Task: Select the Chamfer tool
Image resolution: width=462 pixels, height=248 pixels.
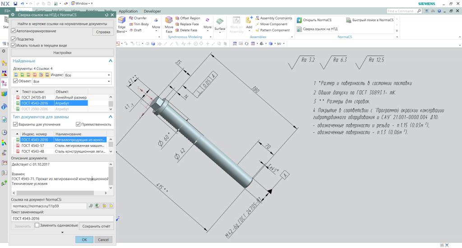Action: [138, 18]
